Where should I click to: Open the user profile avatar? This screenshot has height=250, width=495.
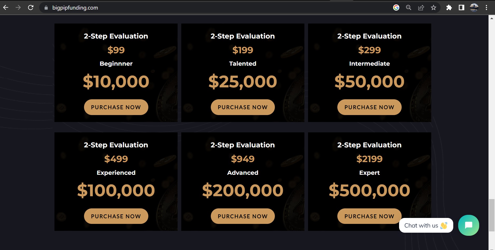pyautogui.click(x=474, y=7)
